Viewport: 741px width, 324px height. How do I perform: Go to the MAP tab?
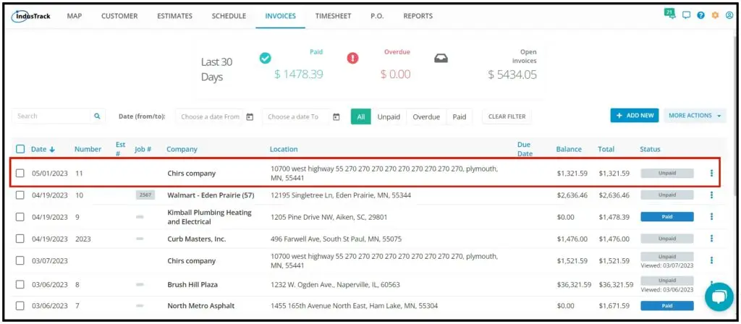coord(75,16)
